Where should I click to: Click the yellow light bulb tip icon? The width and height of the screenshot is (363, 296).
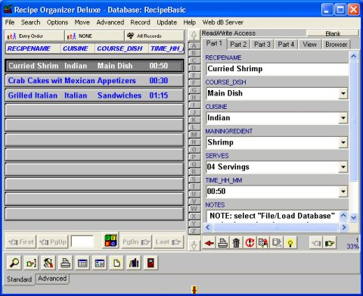click(290, 243)
